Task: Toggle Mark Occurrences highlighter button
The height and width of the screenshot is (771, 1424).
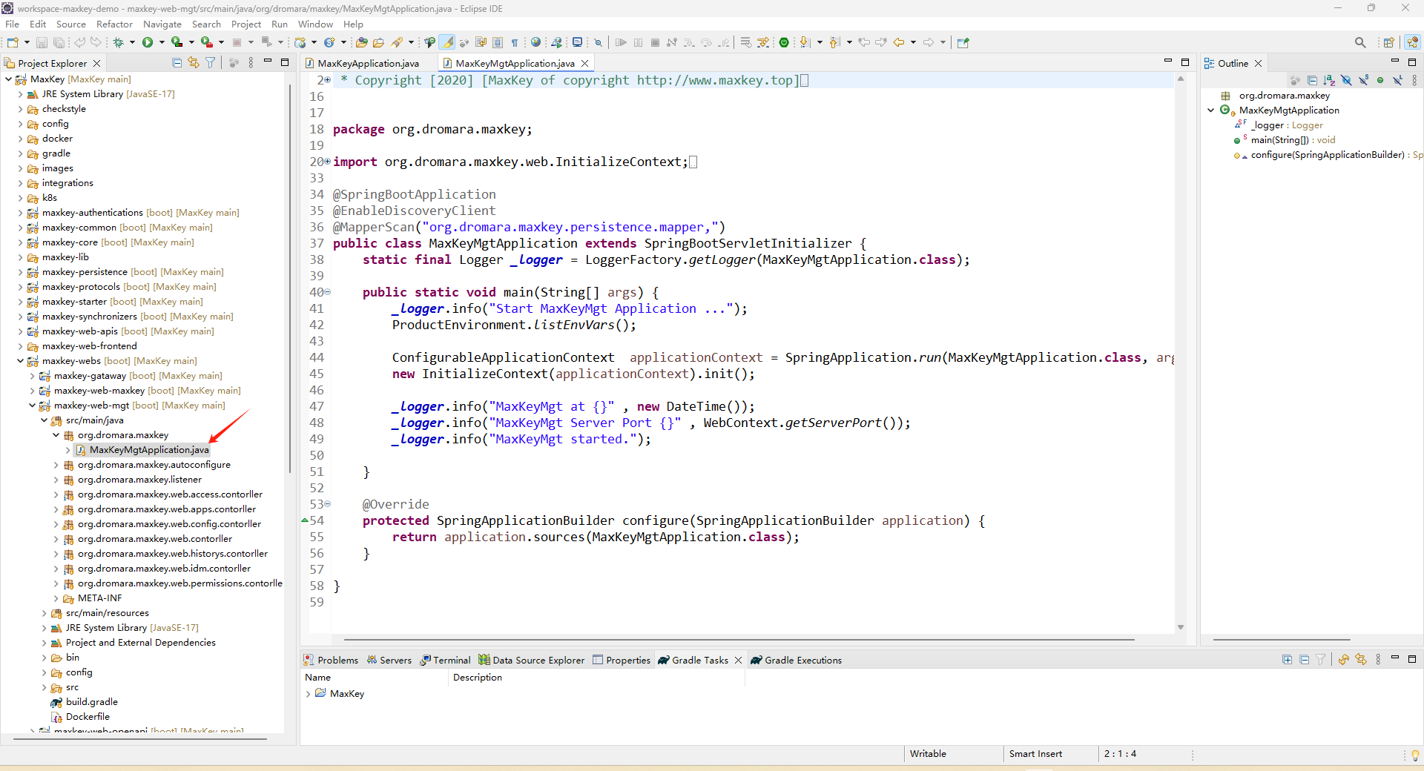Action: click(447, 42)
